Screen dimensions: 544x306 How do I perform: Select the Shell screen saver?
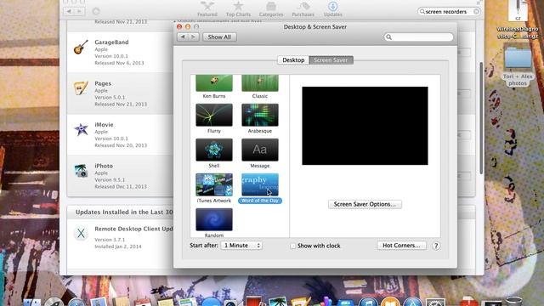(214, 153)
